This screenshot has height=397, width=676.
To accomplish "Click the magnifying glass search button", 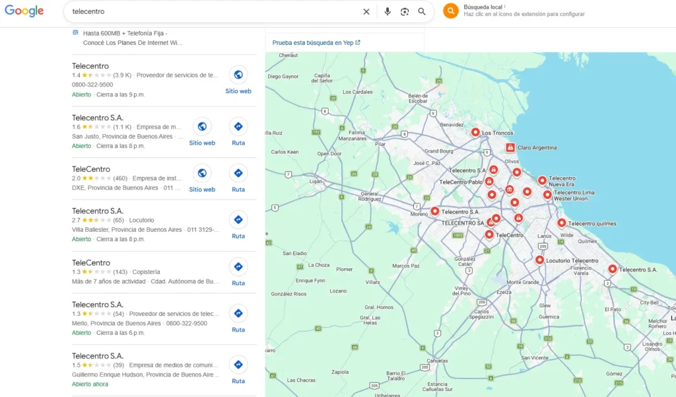I will coord(422,12).
